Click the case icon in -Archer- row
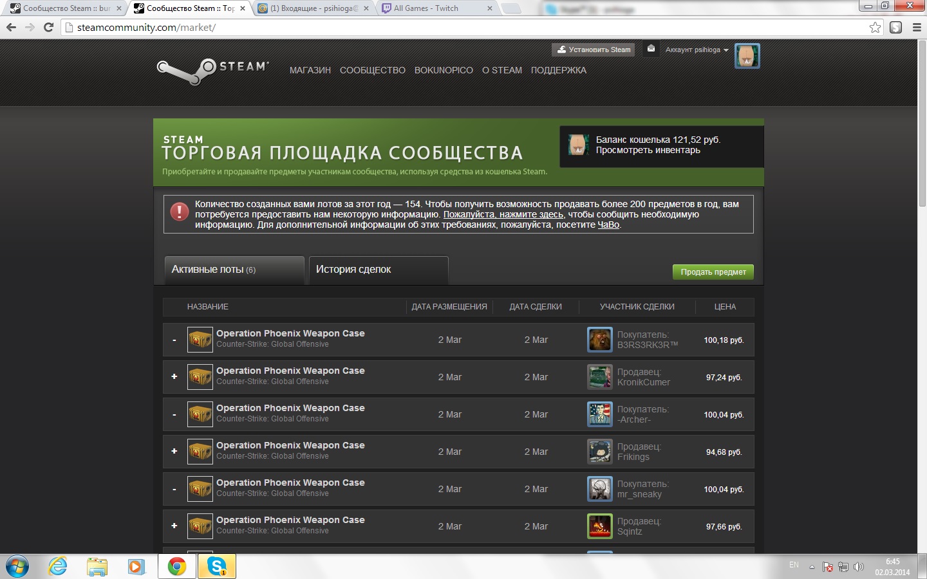This screenshot has height=579, width=927. [x=200, y=414]
